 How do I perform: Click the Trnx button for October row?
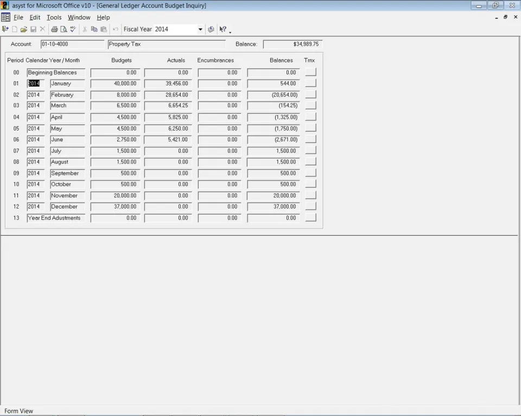tap(310, 184)
